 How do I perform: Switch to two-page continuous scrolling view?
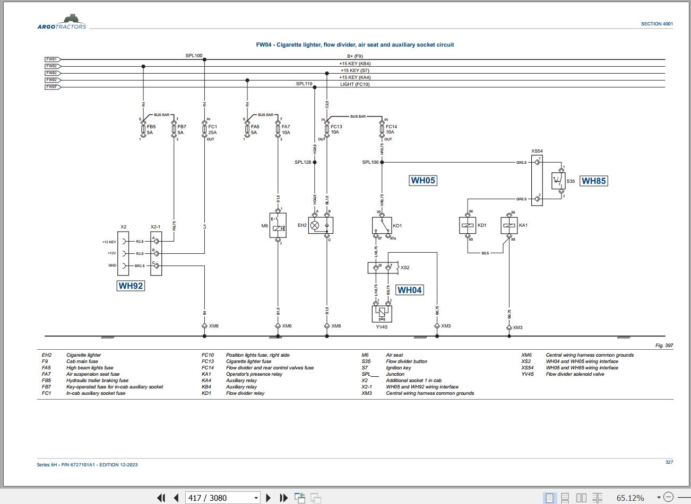[598, 498]
